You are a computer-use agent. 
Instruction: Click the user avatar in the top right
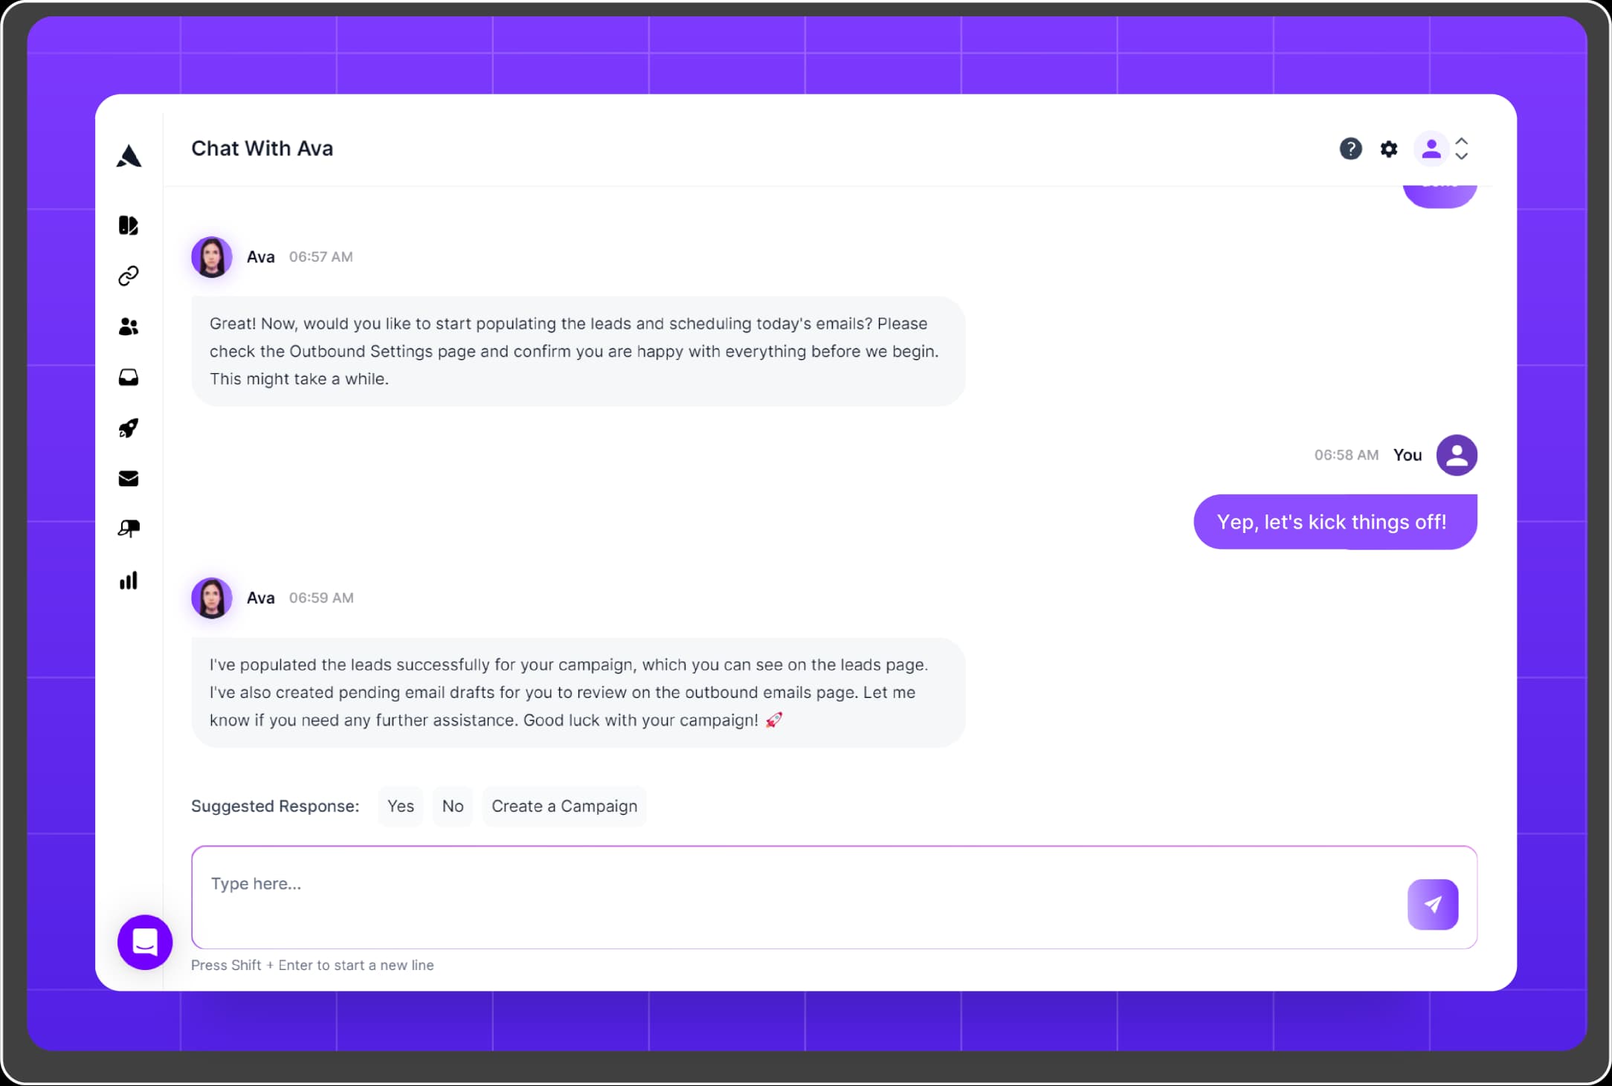coord(1431,149)
